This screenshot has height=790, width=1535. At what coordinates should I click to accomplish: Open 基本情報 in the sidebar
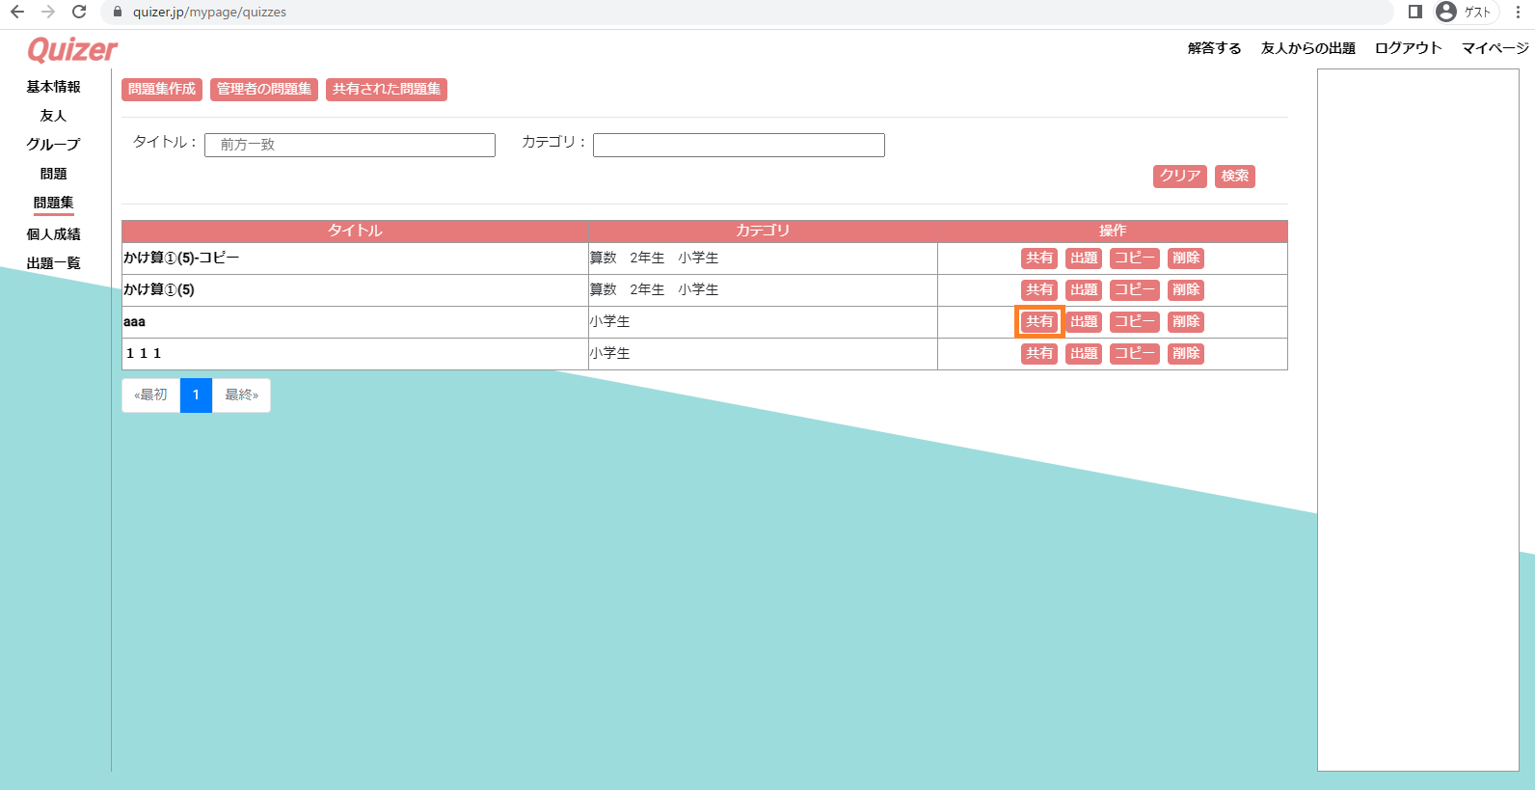(53, 87)
